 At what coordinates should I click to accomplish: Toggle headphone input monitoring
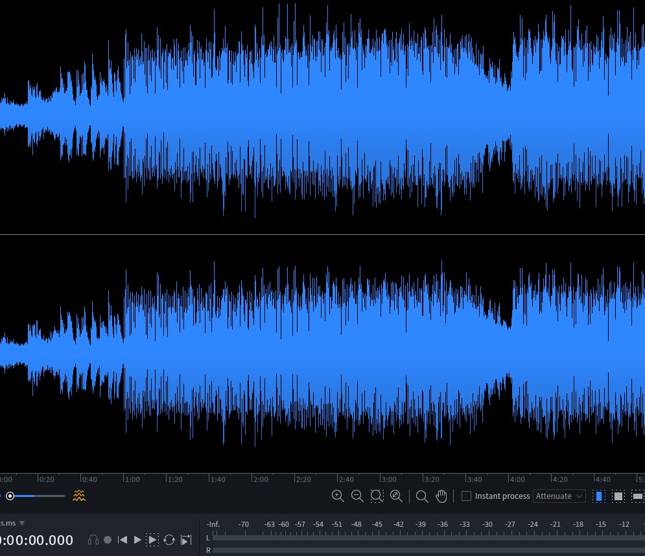[93, 540]
